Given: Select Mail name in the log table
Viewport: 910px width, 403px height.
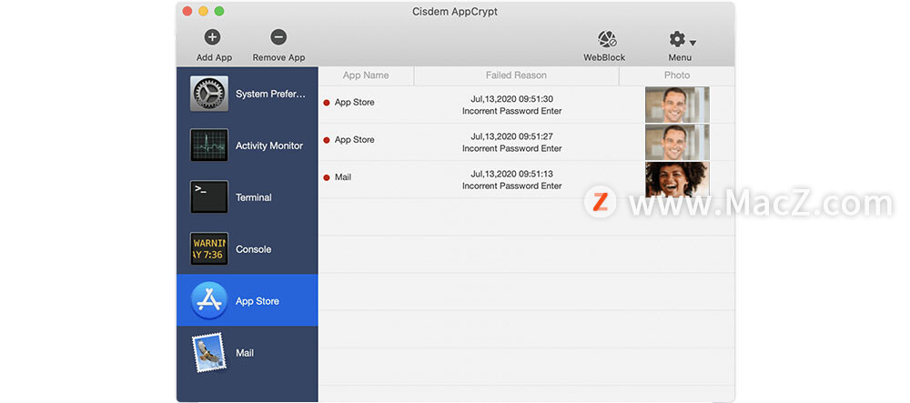Looking at the screenshot, I should [x=343, y=176].
